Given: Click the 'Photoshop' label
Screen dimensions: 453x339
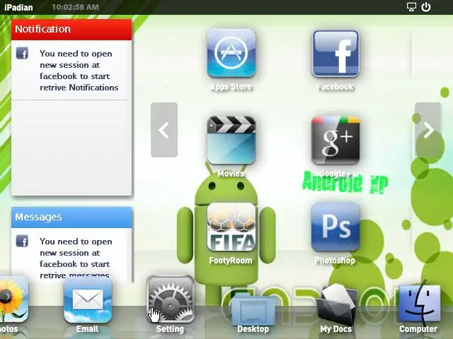Looking at the screenshot, I should tap(335, 261).
